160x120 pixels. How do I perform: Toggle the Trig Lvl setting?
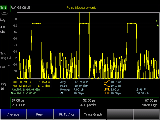[x=5, y=58]
